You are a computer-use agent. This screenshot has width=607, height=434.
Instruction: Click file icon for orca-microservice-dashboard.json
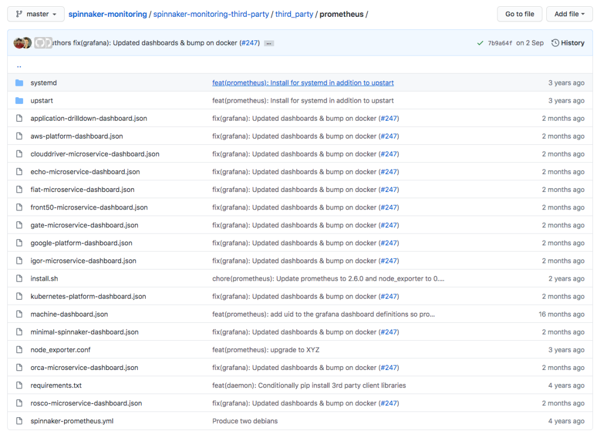(19, 368)
